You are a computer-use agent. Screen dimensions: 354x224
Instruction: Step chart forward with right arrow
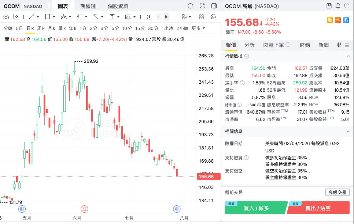click(166, 17)
